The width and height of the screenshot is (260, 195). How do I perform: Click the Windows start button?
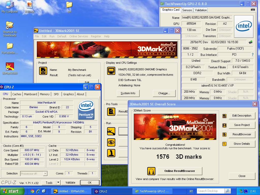point(12,191)
